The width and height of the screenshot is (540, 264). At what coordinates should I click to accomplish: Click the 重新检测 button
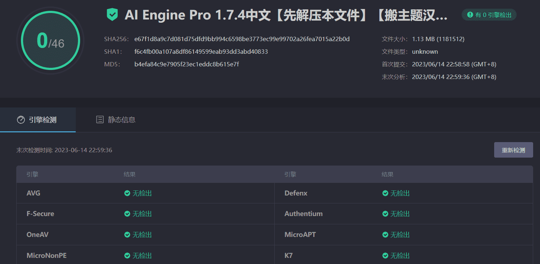pyautogui.click(x=513, y=150)
